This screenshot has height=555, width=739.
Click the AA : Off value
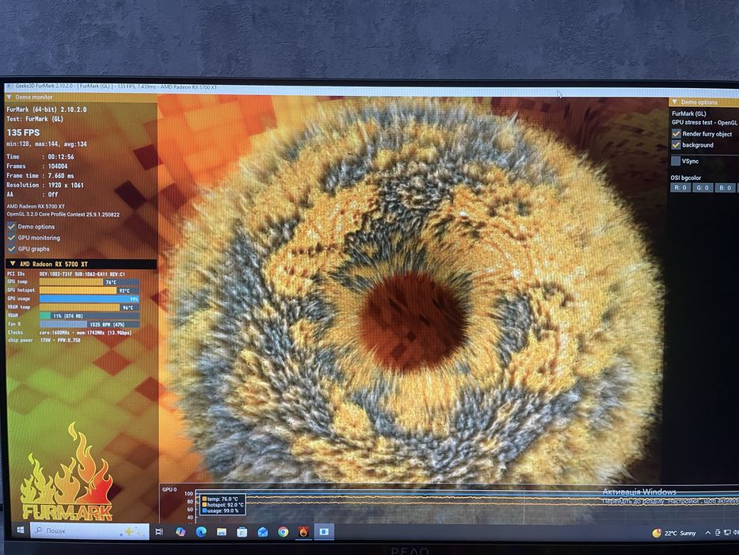tap(53, 194)
